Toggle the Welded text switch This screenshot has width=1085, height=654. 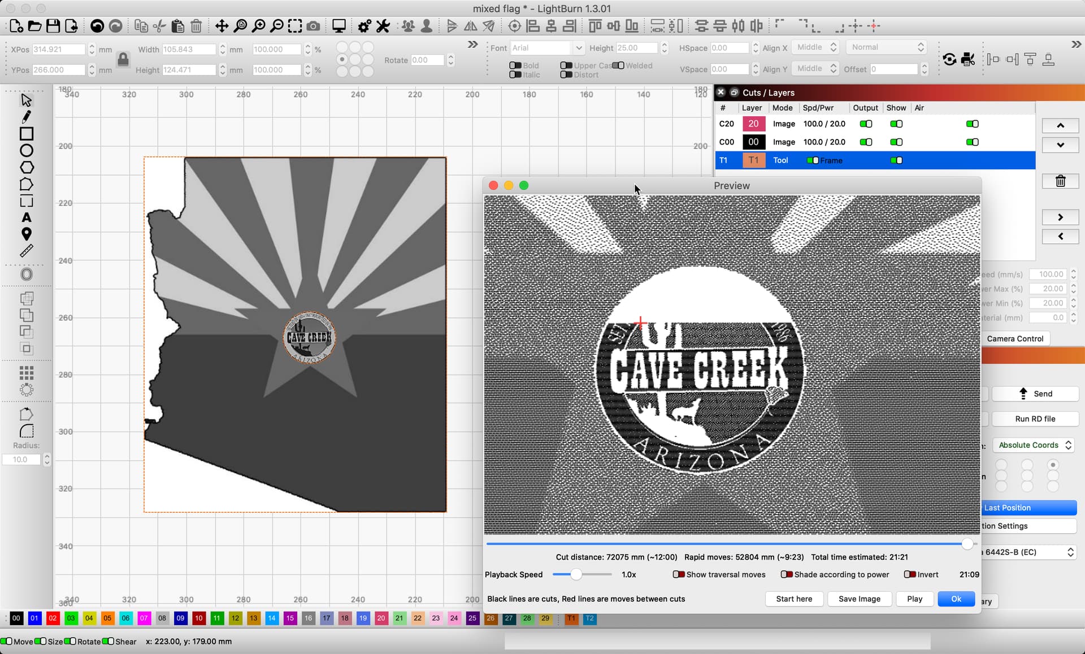coord(618,66)
